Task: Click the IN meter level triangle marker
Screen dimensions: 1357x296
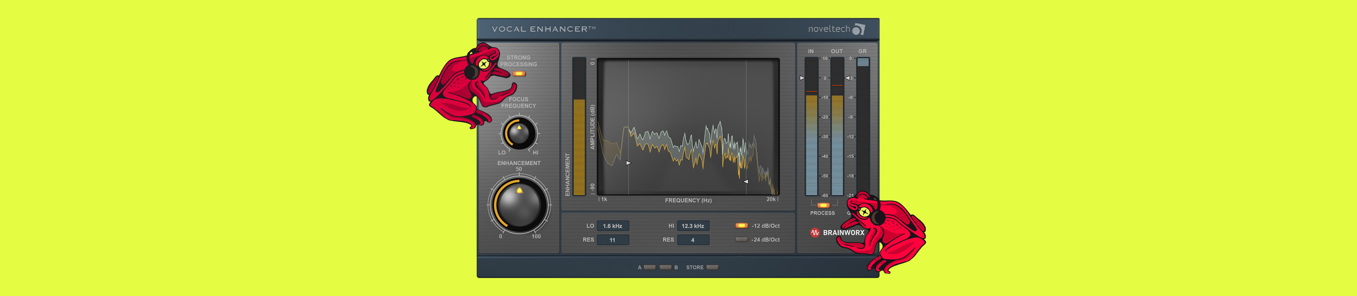Action: pyautogui.click(x=802, y=78)
